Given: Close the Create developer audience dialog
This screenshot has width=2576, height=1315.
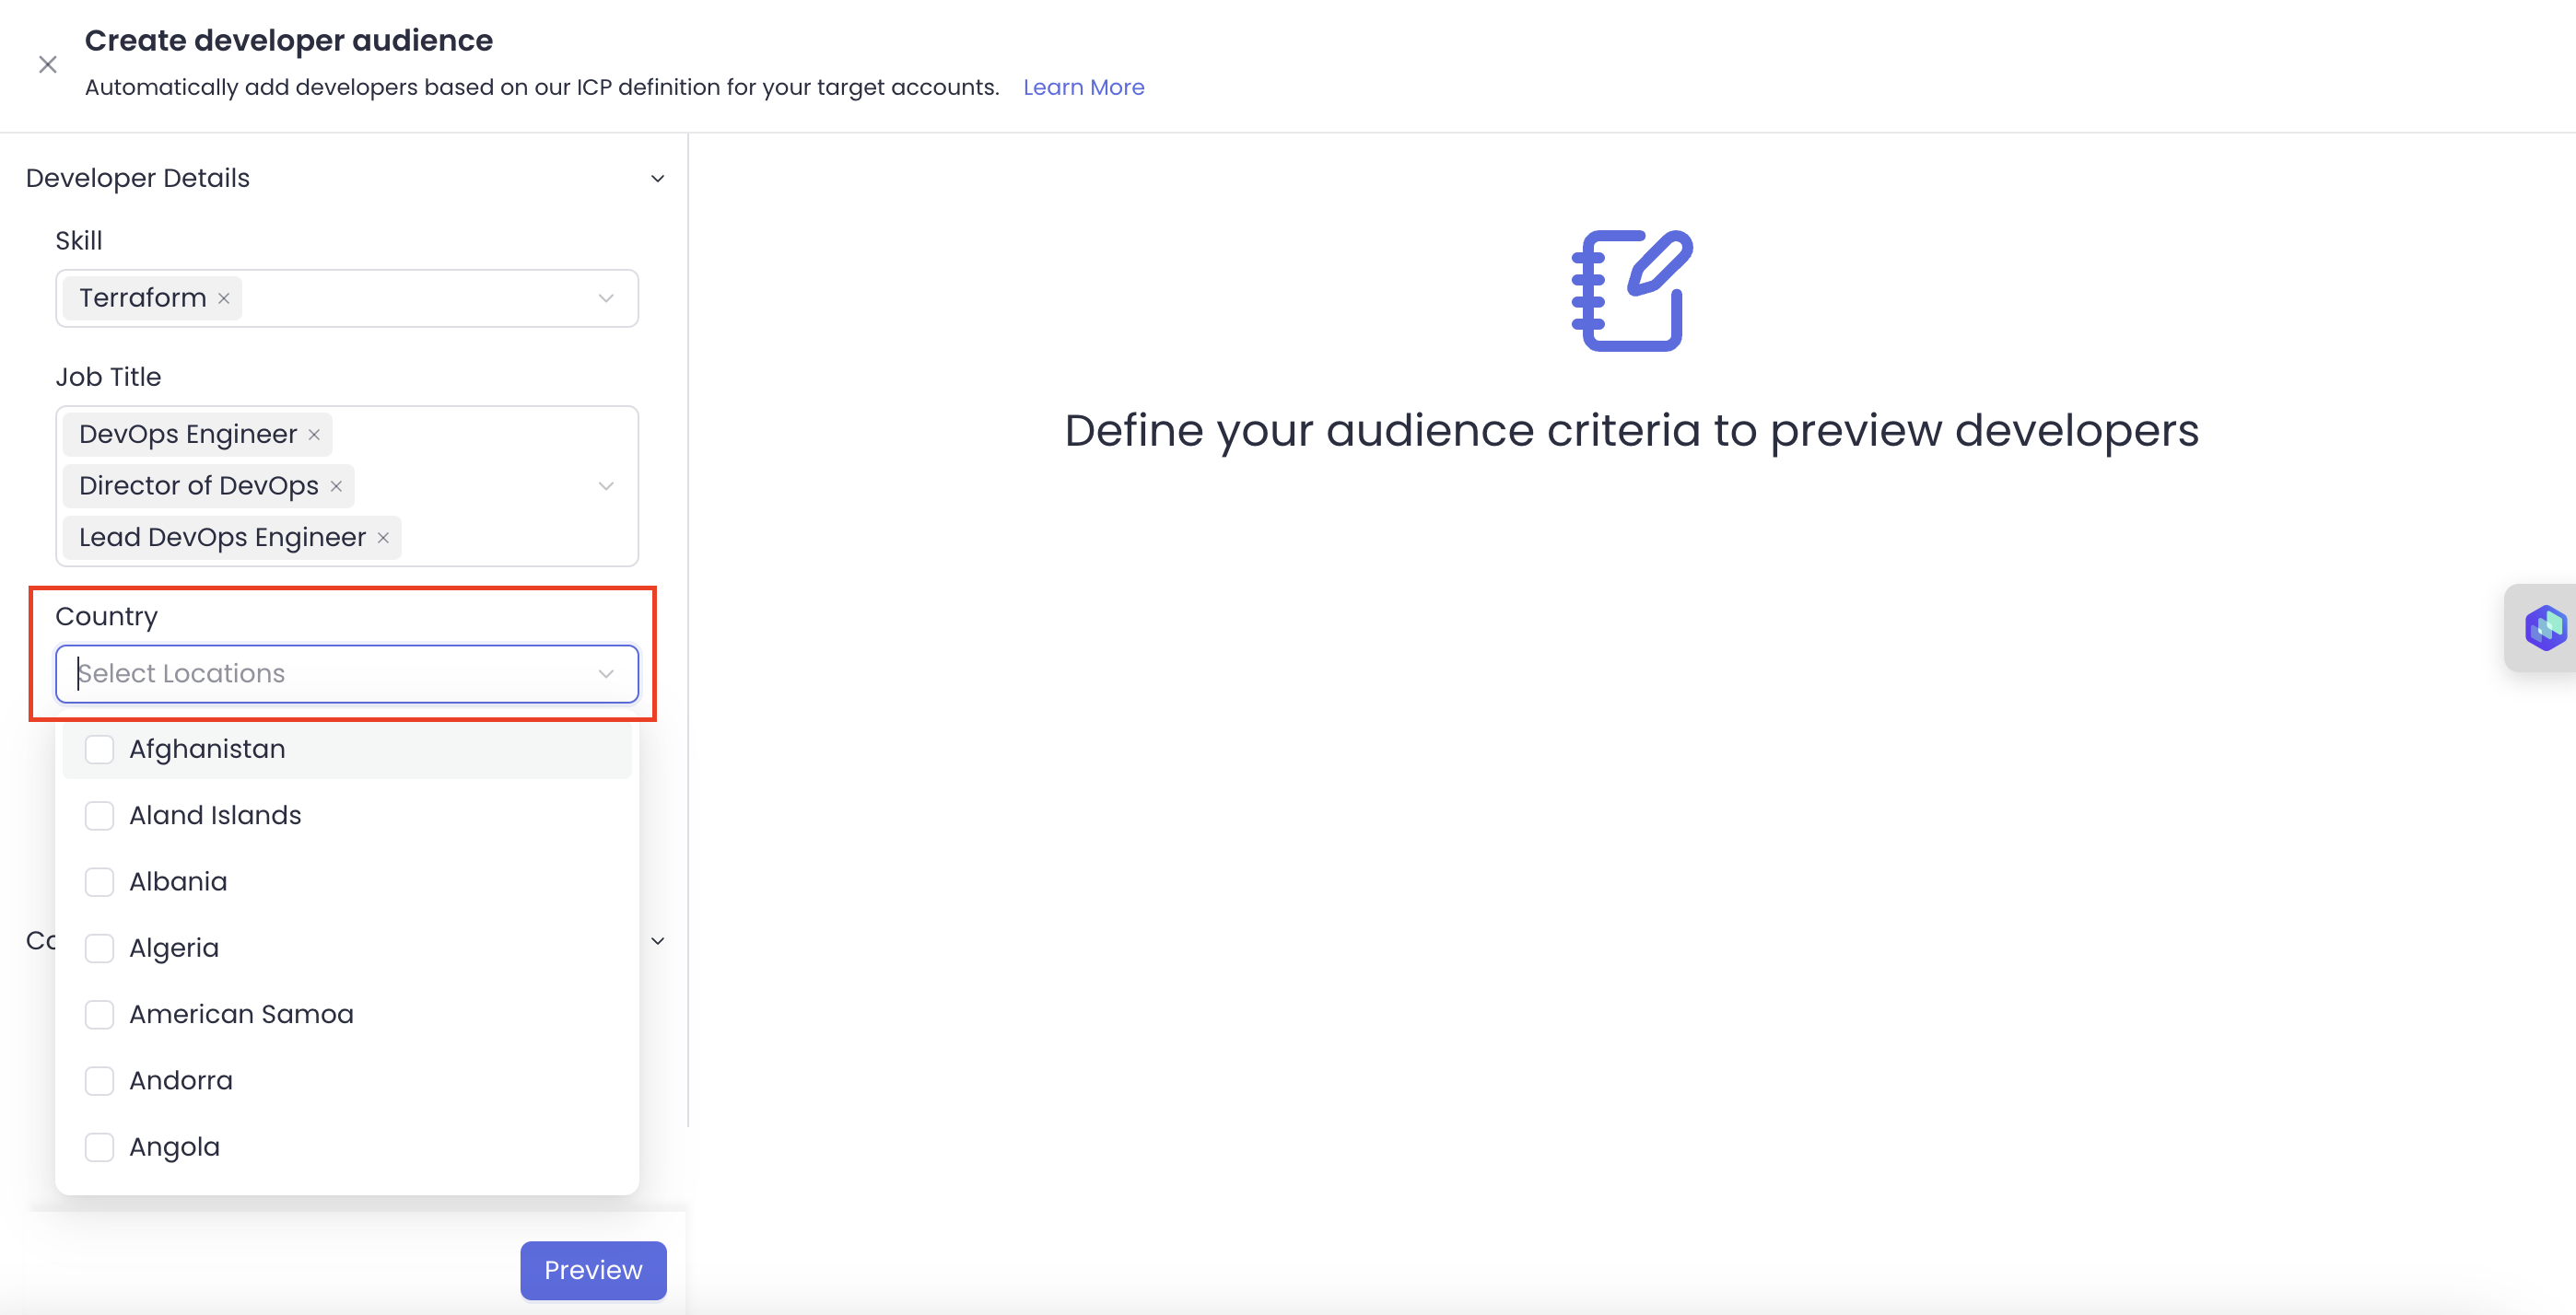Looking at the screenshot, I should click(x=47, y=65).
